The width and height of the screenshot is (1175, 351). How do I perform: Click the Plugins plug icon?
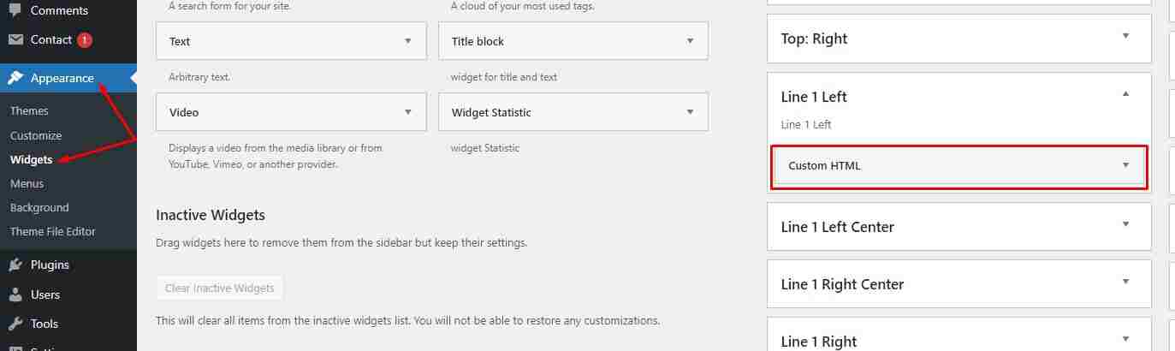tap(15, 265)
